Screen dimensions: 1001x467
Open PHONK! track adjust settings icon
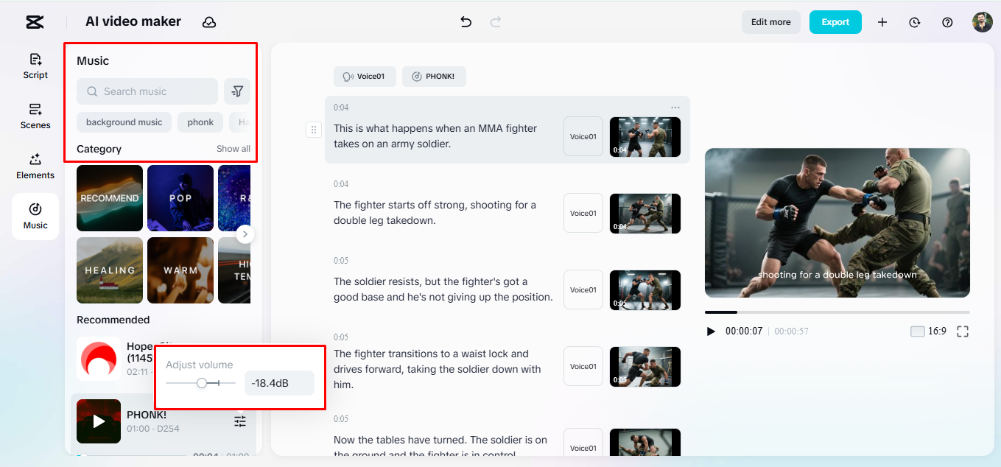coord(240,421)
